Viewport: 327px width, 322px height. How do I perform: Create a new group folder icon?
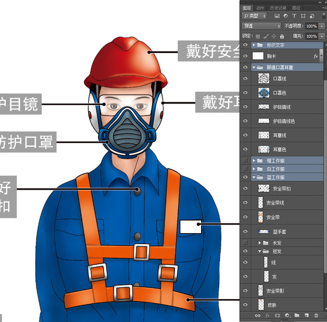click(297, 315)
